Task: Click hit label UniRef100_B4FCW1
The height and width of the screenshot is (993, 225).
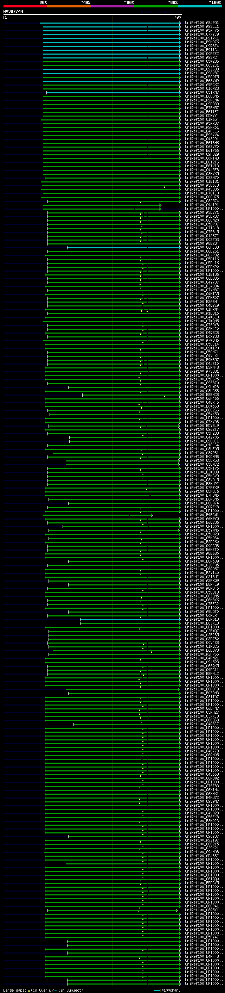Action: pyautogui.click(x=201, y=515)
